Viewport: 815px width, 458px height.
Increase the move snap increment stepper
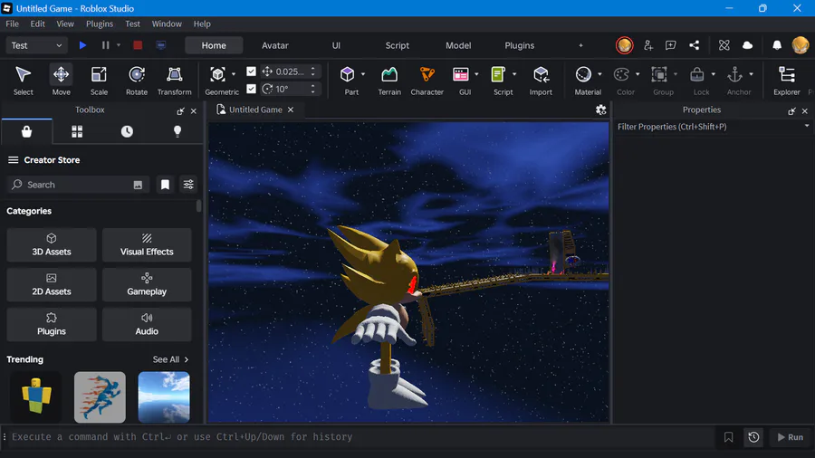click(x=313, y=68)
